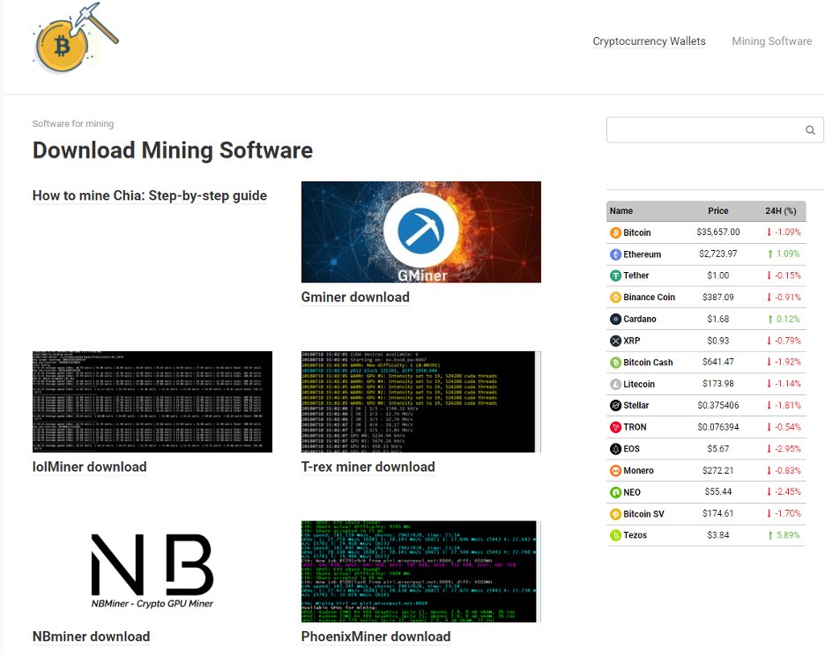Screen dimensions: 825x655
Task: Click Bitcoin Cash's red down arrow
Action: coord(769,362)
